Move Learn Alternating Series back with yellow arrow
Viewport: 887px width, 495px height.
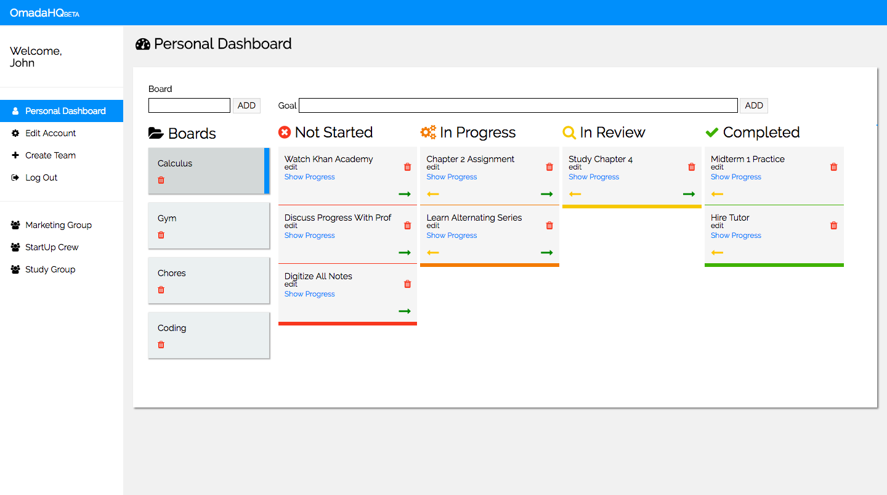(x=432, y=253)
